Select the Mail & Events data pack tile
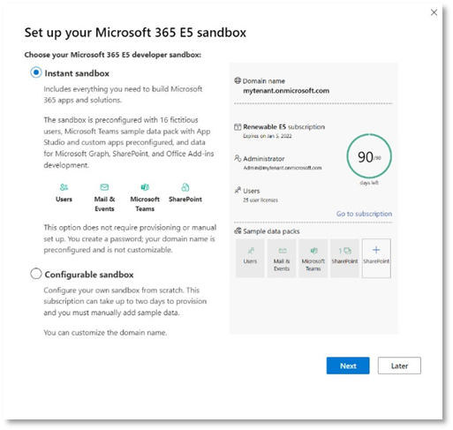Viewport: 453px width, 430px height. [282, 258]
